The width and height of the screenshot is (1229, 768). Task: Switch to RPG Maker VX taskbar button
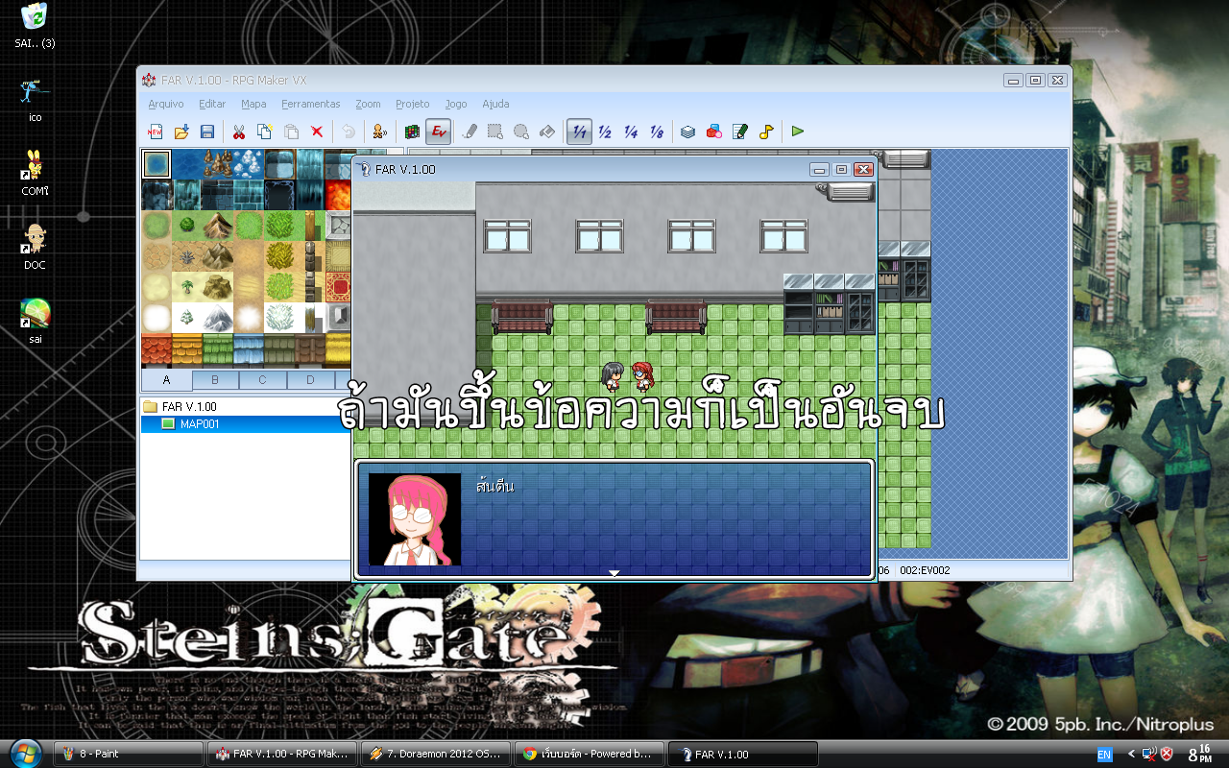pyautogui.click(x=282, y=754)
